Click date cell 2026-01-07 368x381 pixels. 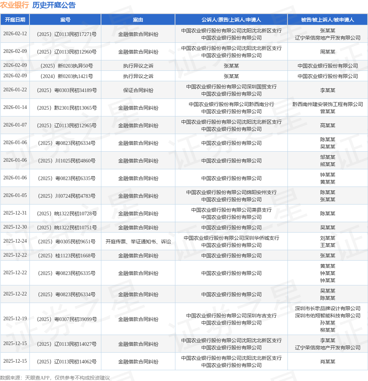(x=15, y=125)
